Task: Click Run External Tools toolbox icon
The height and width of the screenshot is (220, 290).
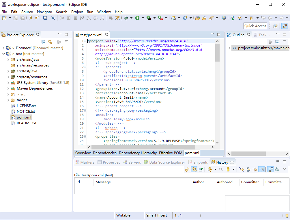Action: tap(160, 18)
